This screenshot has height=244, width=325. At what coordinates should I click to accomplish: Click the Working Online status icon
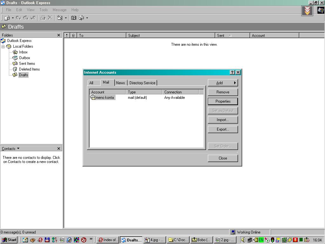pos(233,232)
